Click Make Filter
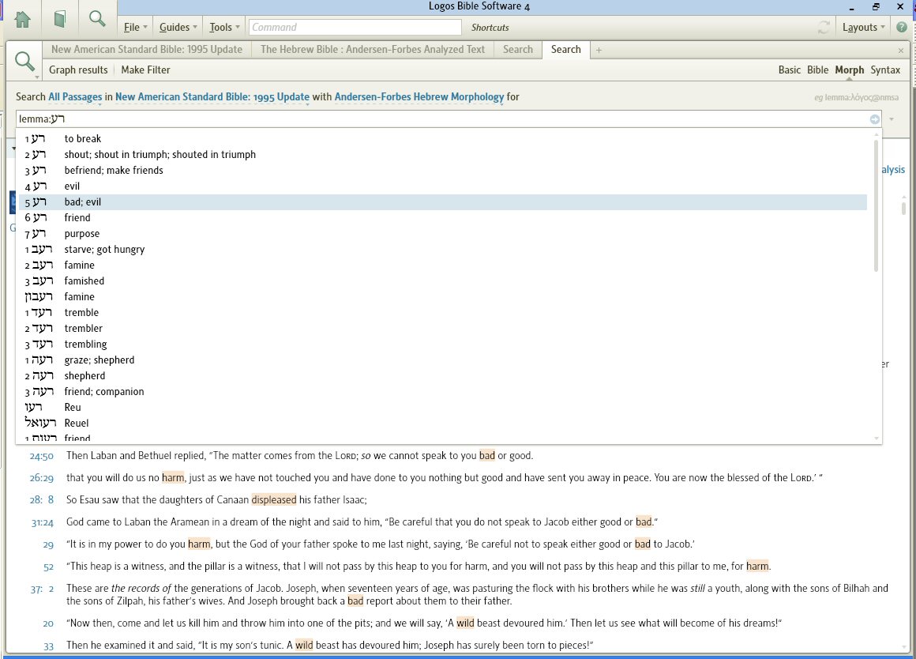 (x=145, y=70)
